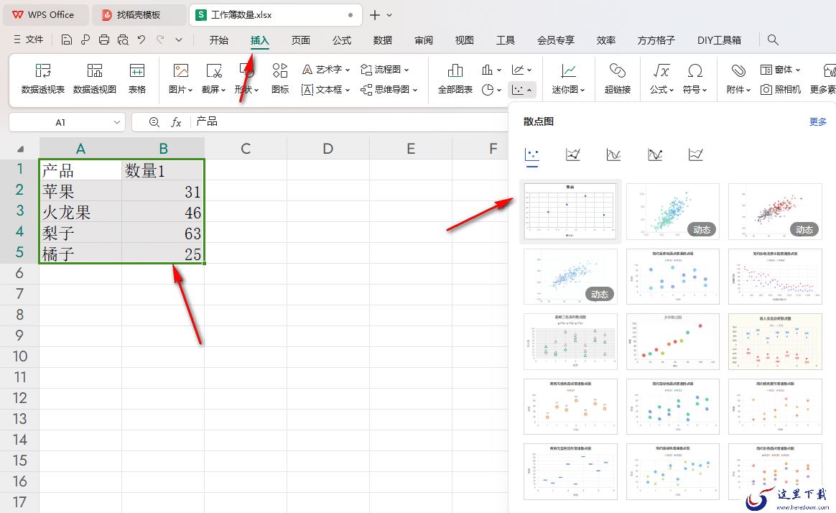This screenshot has height=513, width=836.
Task: Click 更多 link in scatter panel
Action: (817, 121)
